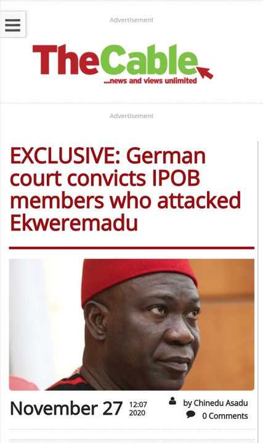Screen dimensions: 263x443
Task: Click the word 'Ekweremadu' in the headline
Action: [x=74, y=223]
